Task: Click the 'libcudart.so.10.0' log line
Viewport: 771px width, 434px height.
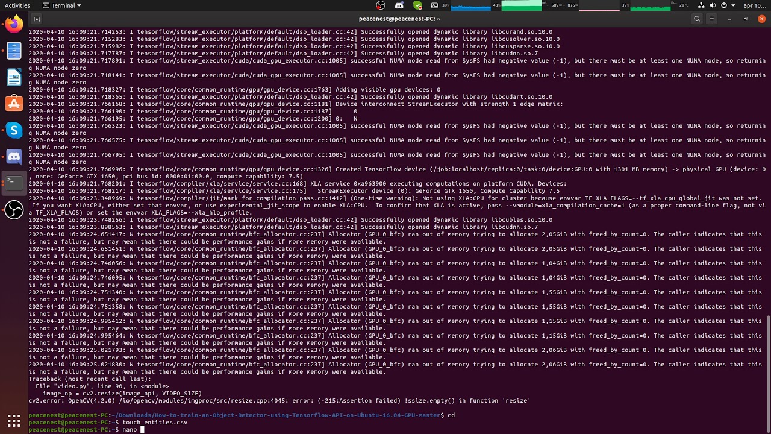Action: coord(290,97)
